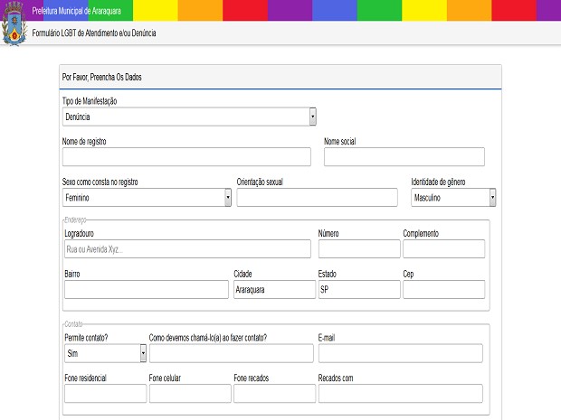This screenshot has width=561, height=420.
Task: Click the Nome de registro input field
Action: (186, 157)
